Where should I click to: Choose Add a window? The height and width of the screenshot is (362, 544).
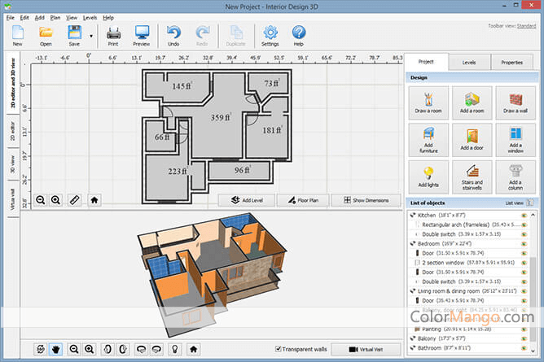pyautogui.click(x=515, y=140)
